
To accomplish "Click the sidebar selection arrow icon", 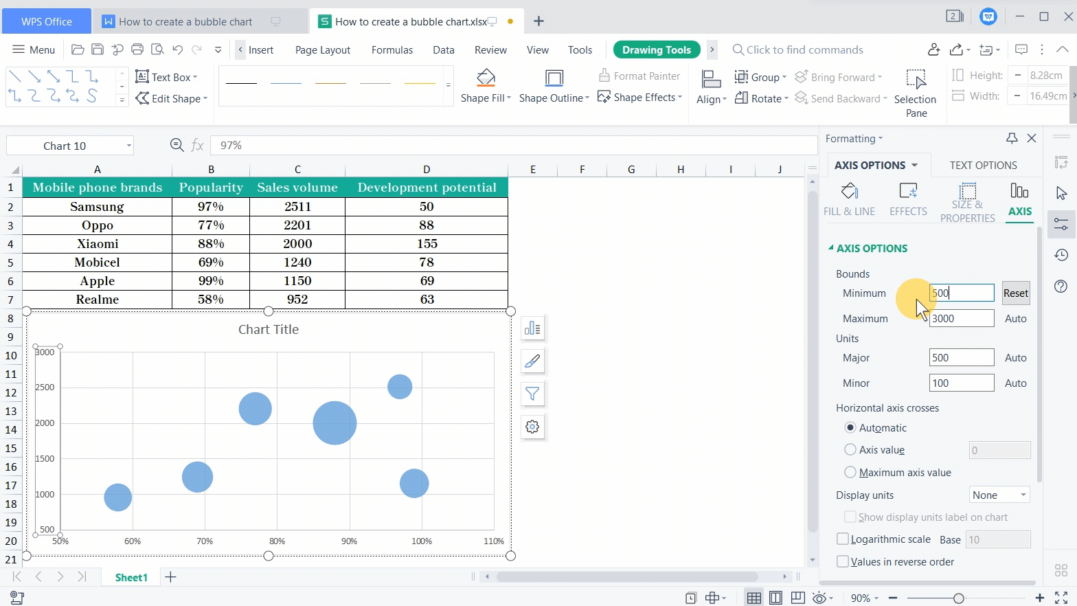I will tap(1061, 193).
